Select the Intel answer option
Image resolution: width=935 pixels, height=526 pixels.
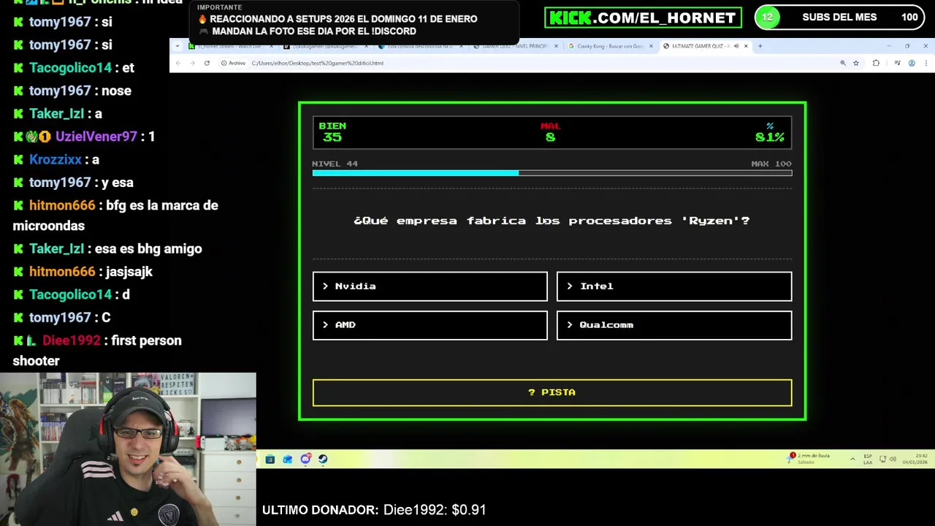click(x=673, y=286)
